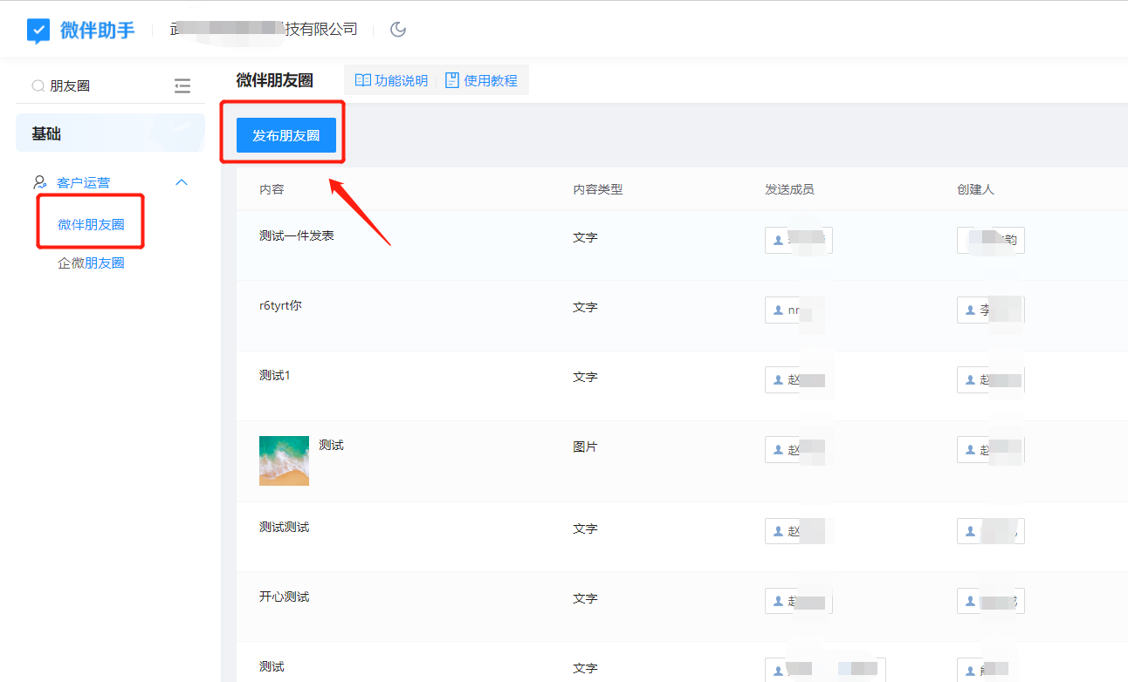Focus the 朋友圈 sidebar search field
Image resolution: width=1128 pixels, height=682 pixels.
tap(96, 85)
